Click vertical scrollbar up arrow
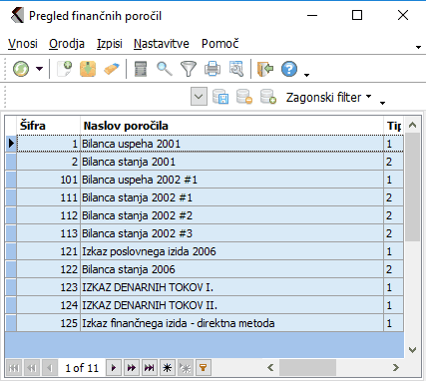The width and height of the screenshot is (426, 381). coord(413,125)
